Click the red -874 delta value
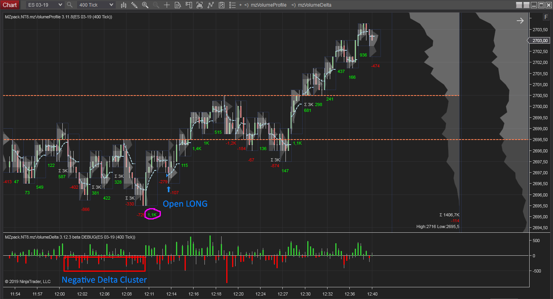This screenshot has width=553, height=299. pyautogui.click(x=275, y=166)
